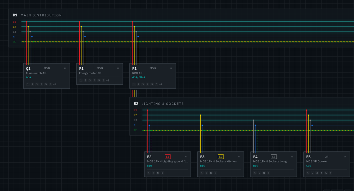Change the L2 phase badge on F3
This screenshot has height=191, width=354.
[221, 157]
